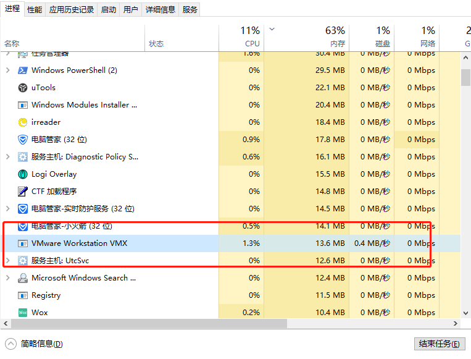
Task: Select the uTools process name
Action: tap(44, 88)
